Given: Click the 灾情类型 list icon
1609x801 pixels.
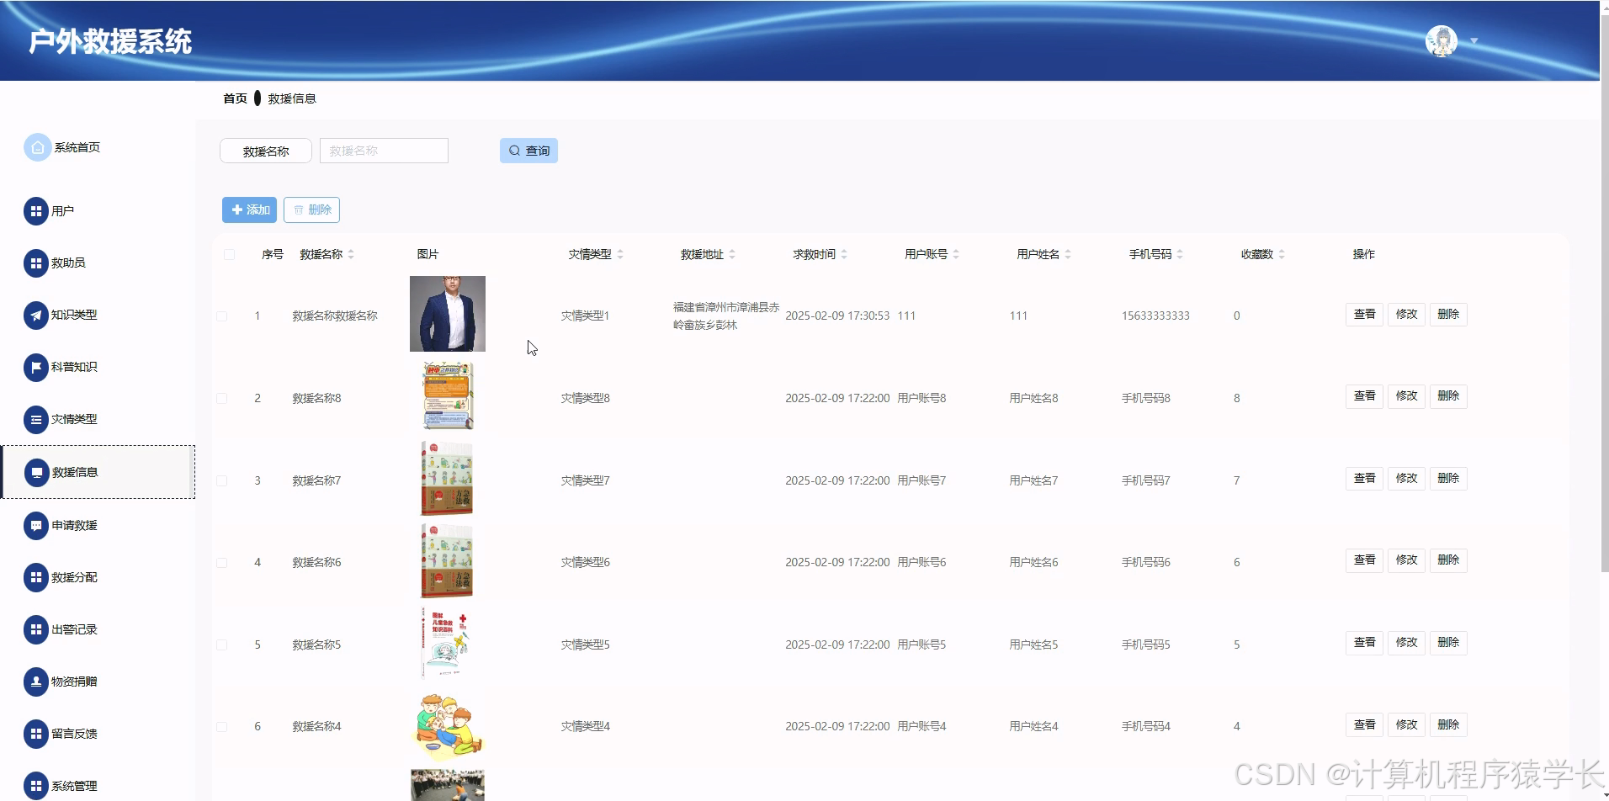Looking at the screenshot, I should 35,419.
